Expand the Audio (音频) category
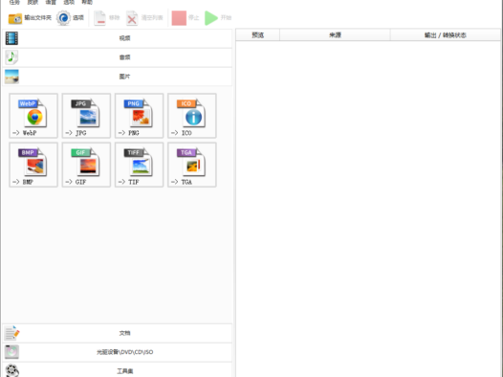This screenshot has height=377, width=503. pos(117,57)
